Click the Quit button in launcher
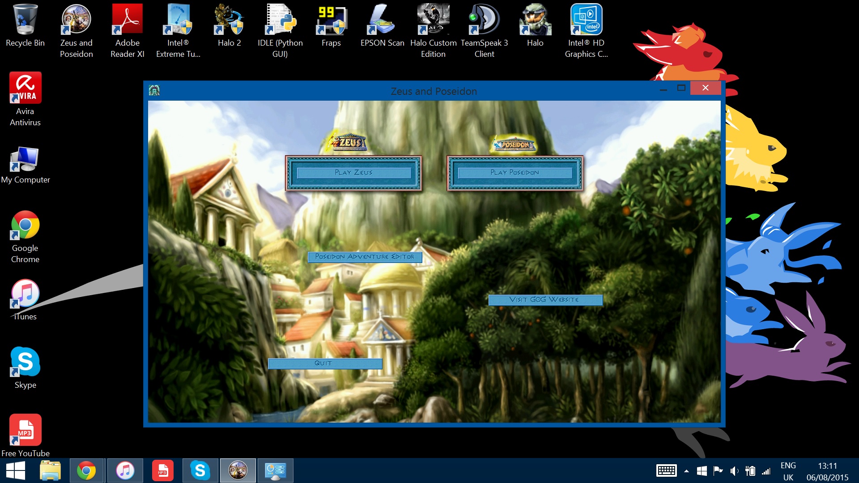 325,364
